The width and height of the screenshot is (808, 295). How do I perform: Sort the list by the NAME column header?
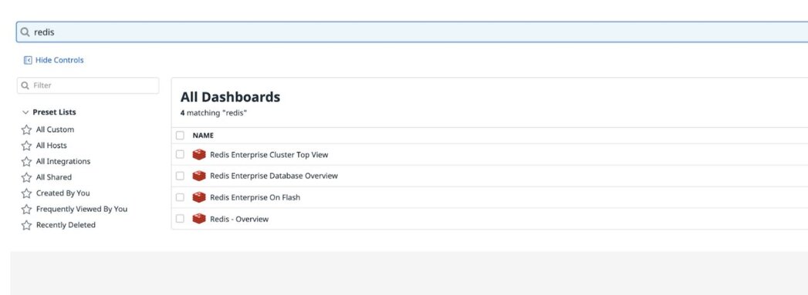tap(203, 136)
